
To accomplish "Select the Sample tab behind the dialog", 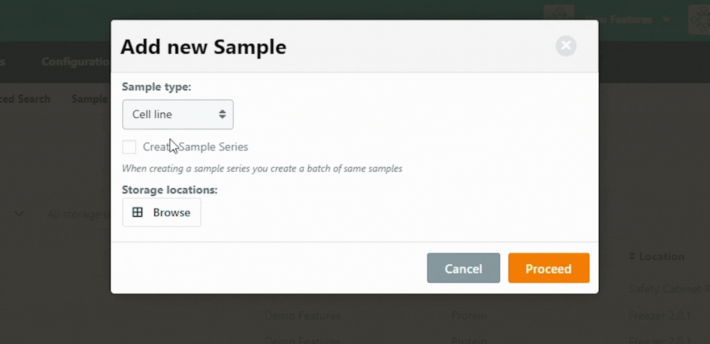I will click(89, 99).
